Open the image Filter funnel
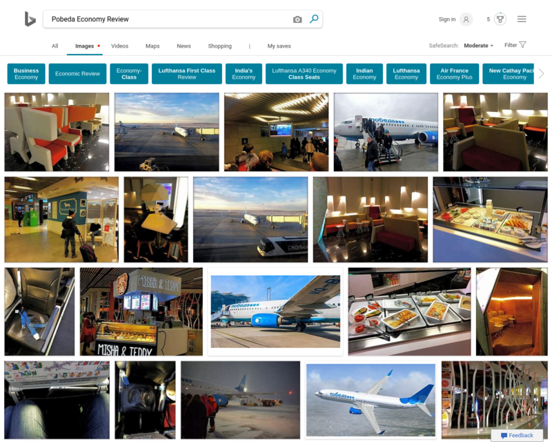Viewport: 552px width, 442px height. [523, 45]
